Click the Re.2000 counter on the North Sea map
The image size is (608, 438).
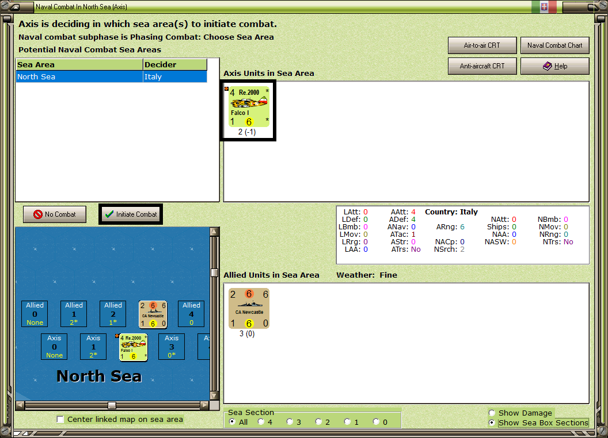(x=134, y=347)
